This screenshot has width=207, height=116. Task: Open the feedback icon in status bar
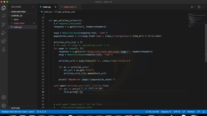pyautogui.click(x=199, y=112)
